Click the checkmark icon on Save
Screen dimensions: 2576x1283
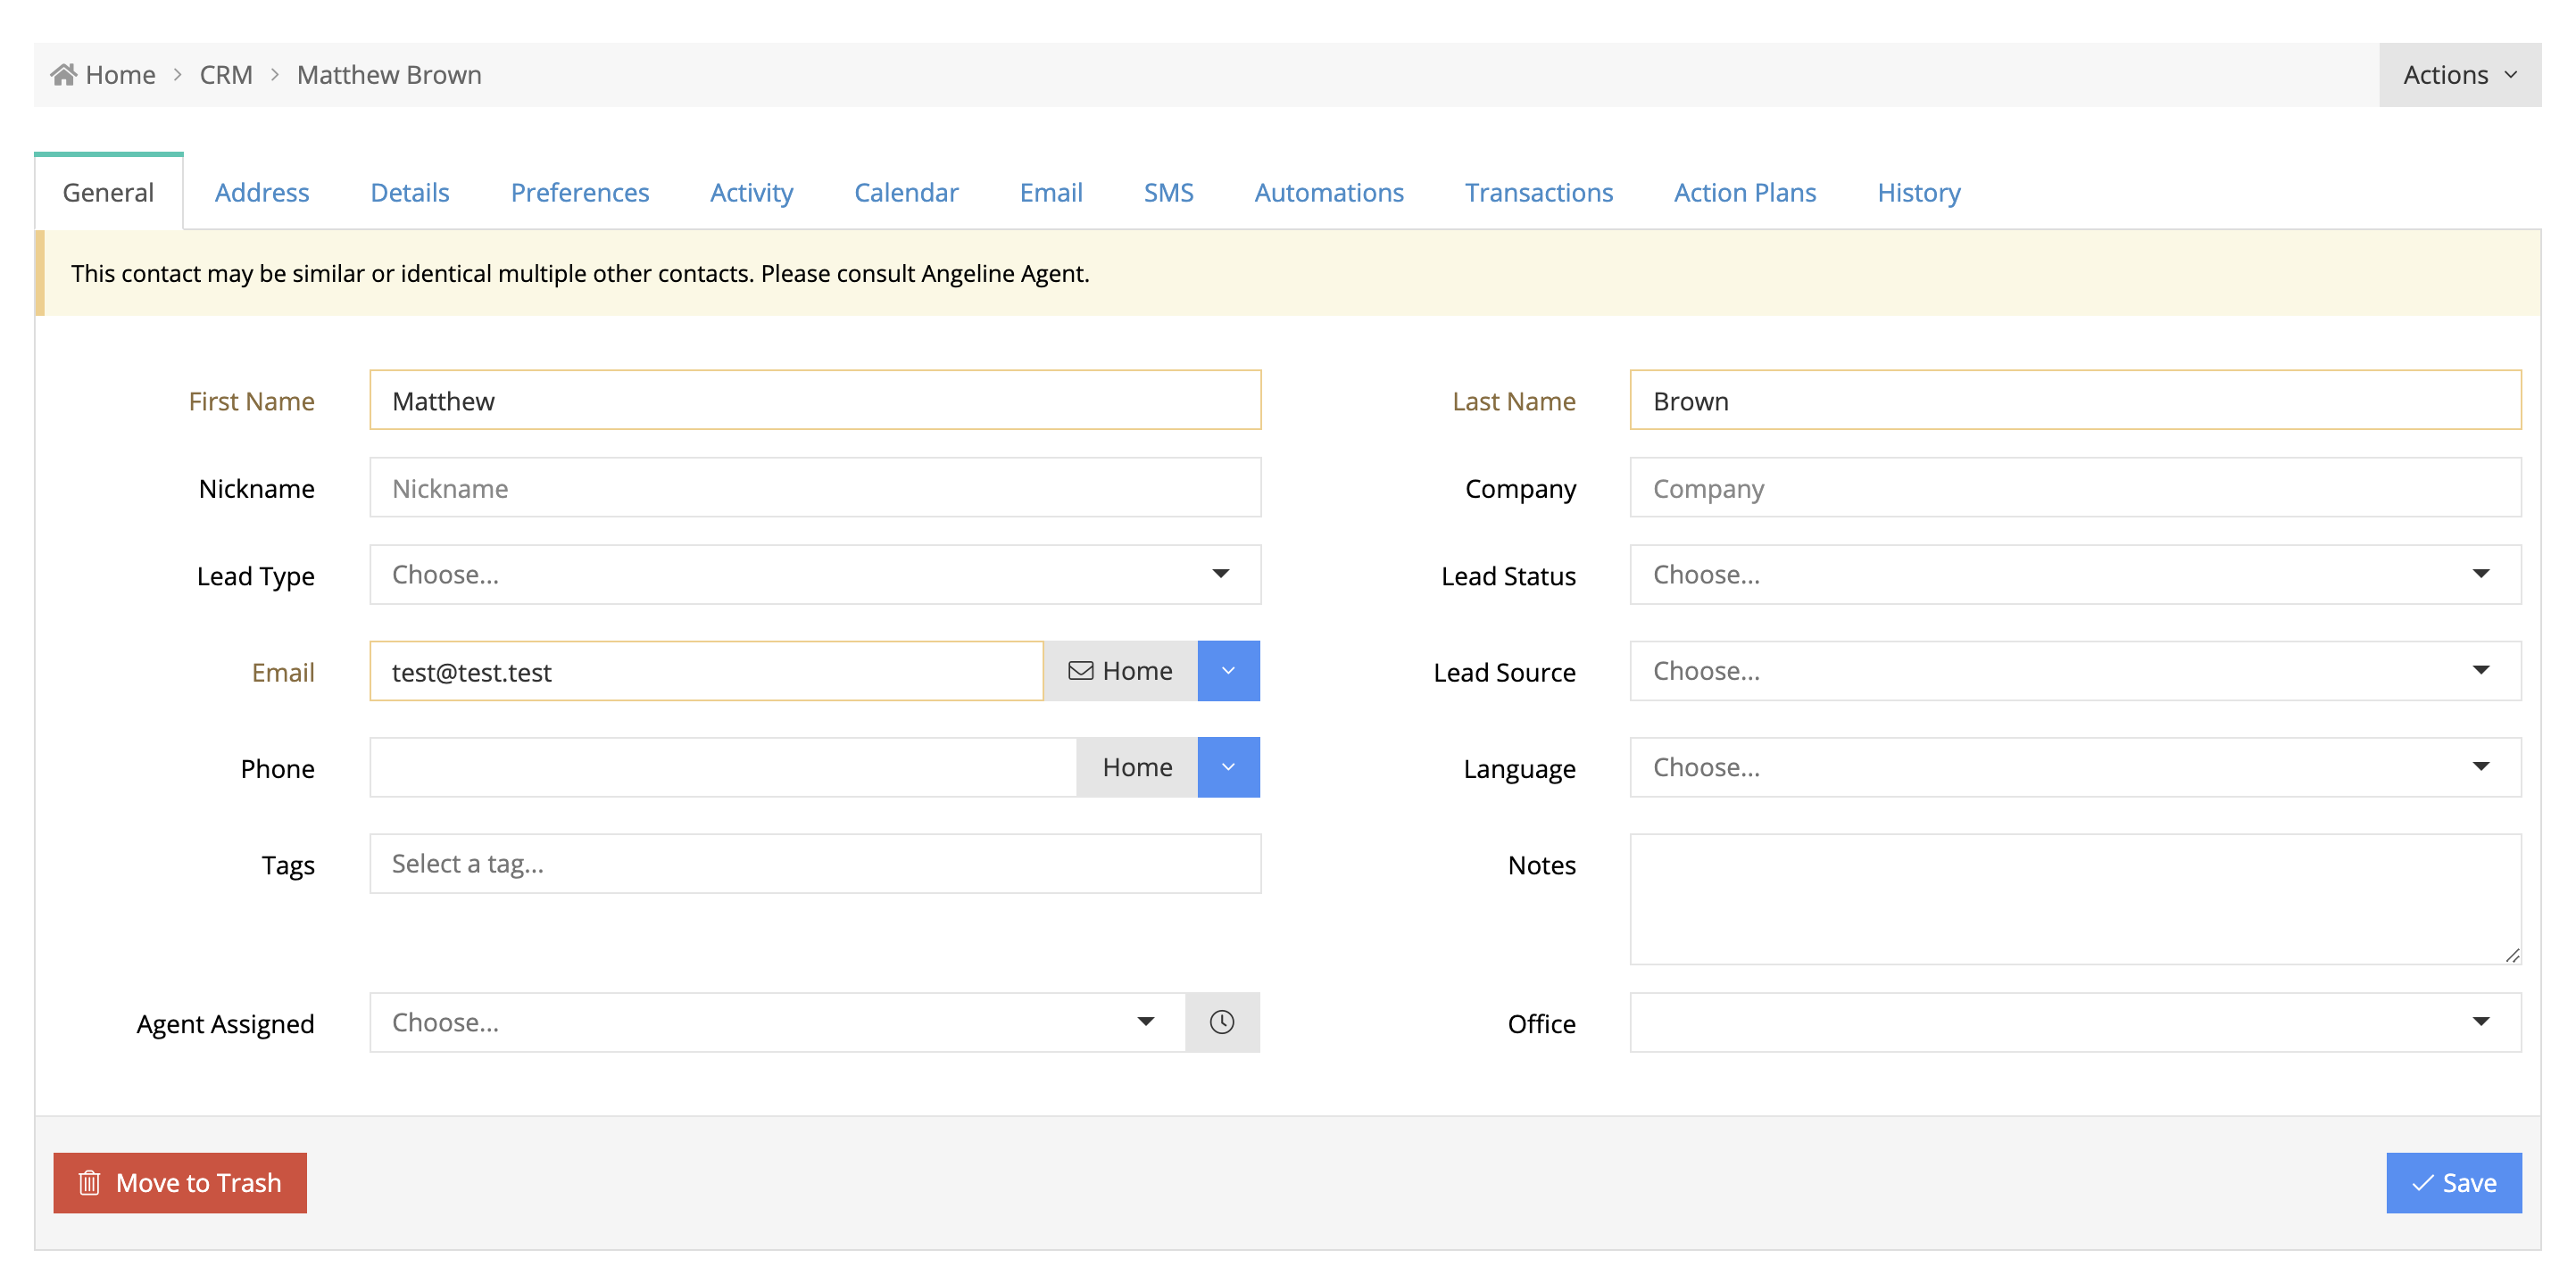(2421, 1182)
